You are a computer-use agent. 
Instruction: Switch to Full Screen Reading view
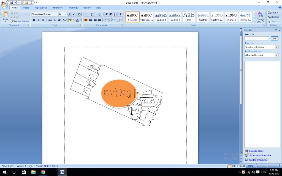click(234, 166)
